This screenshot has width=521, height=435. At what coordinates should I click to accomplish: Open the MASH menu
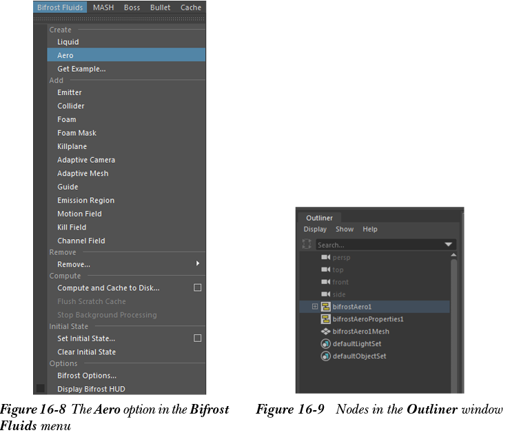pos(103,8)
